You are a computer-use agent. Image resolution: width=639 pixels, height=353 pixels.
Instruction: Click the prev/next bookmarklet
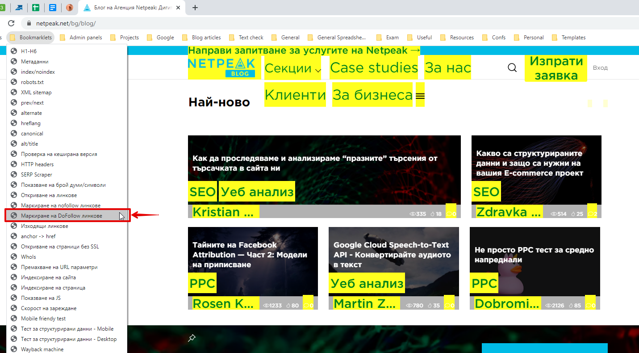(x=67, y=103)
